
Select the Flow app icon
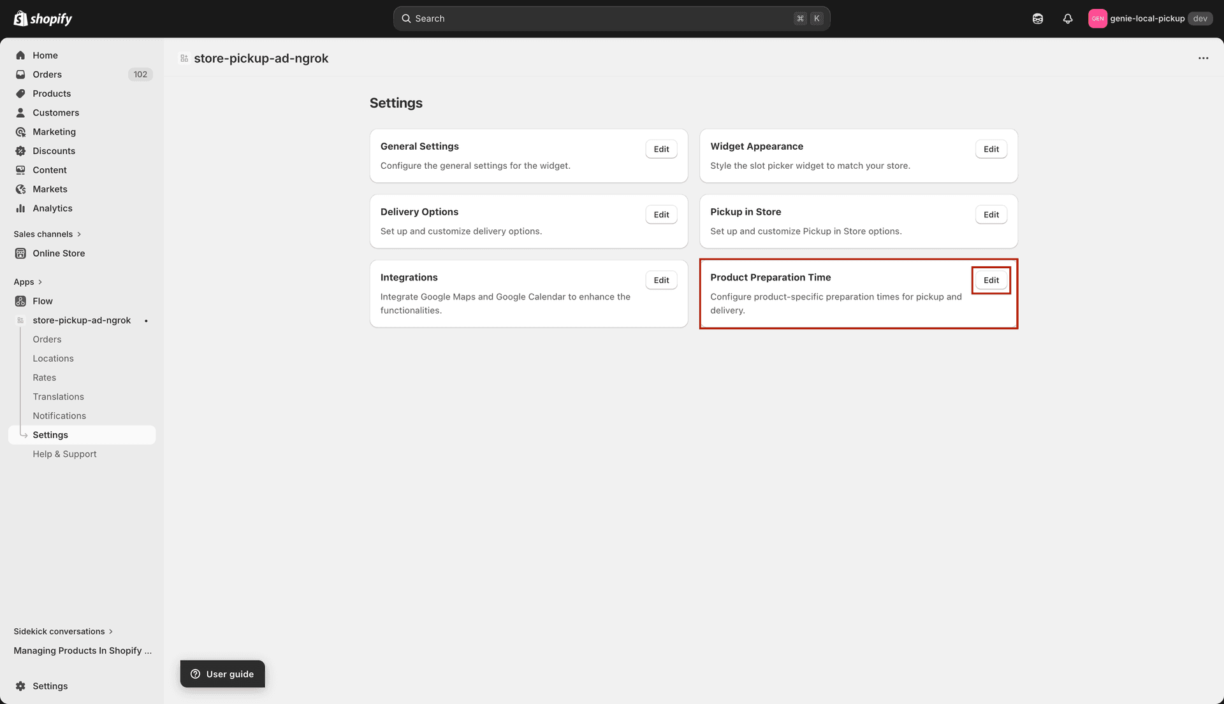[20, 301]
